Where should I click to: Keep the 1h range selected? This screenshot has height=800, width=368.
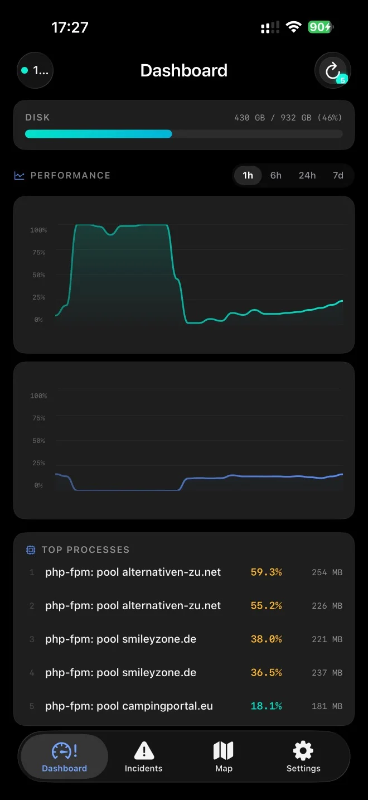click(248, 175)
